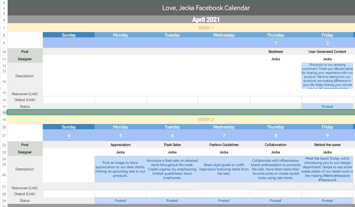Select row header number 9
This screenshot has height=207, width=355.
[4, 43]
